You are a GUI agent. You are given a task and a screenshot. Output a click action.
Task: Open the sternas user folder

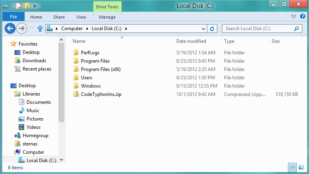click(30, 144)
